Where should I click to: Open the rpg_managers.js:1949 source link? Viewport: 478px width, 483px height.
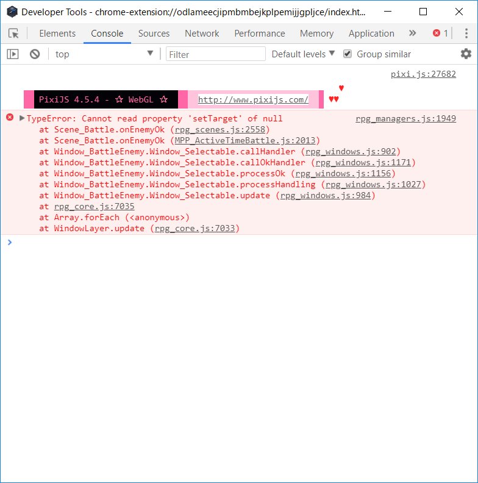point(405,118)
